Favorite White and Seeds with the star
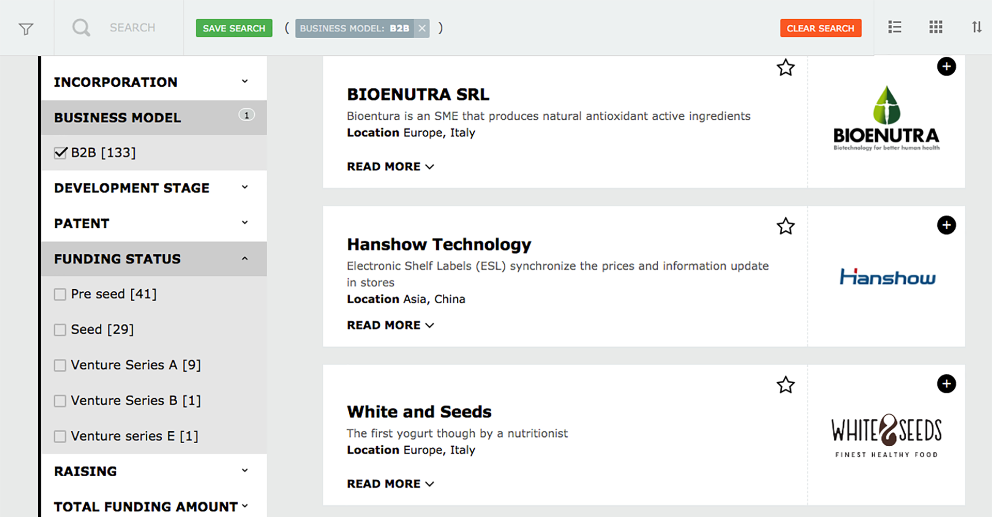Viewport: 992px width, 517px height. tap(786, 385)
